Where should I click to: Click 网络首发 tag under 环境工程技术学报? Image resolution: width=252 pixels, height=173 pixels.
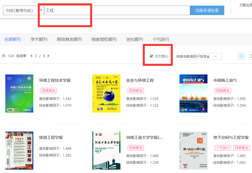49,90
